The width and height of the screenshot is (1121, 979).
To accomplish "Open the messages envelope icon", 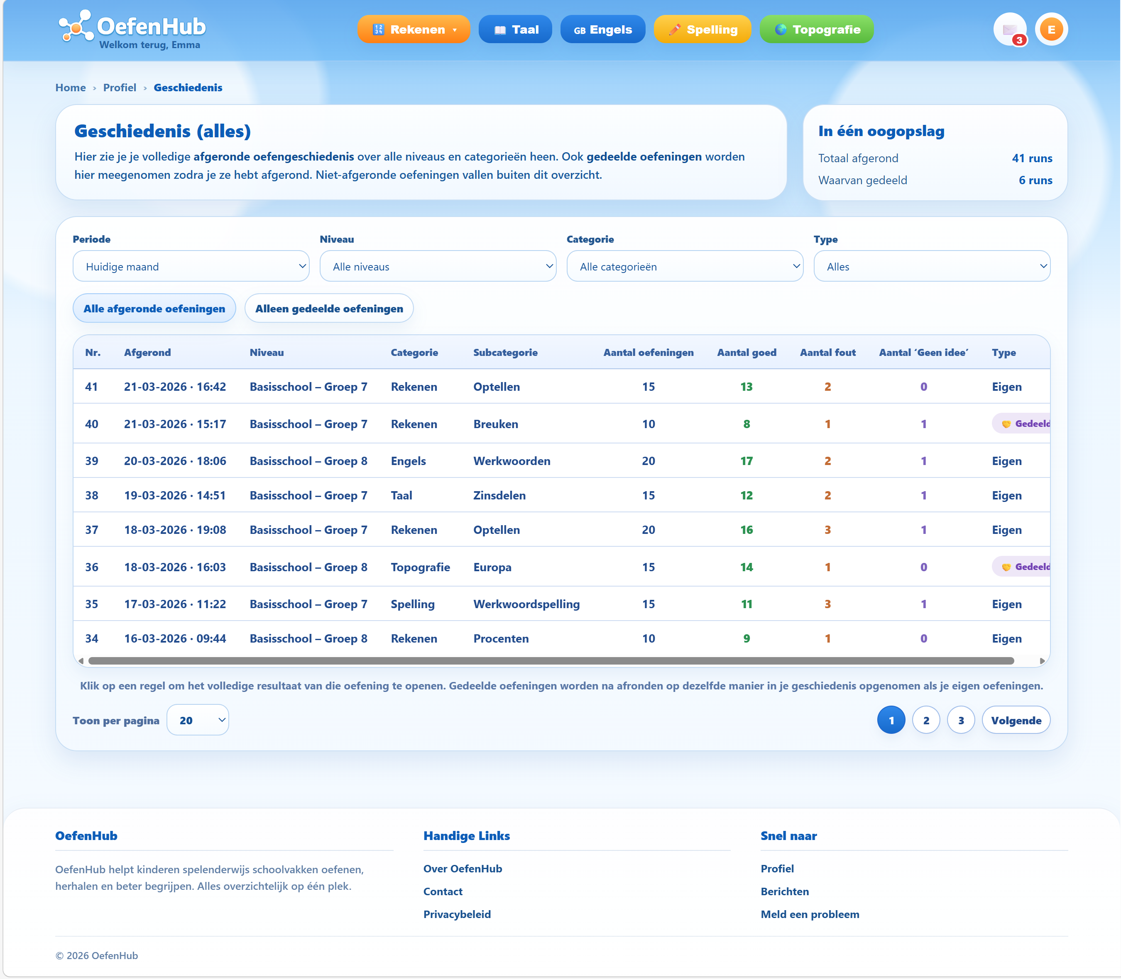I will [1009, 29].
